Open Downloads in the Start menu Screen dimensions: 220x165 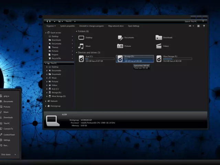point(8,118)
